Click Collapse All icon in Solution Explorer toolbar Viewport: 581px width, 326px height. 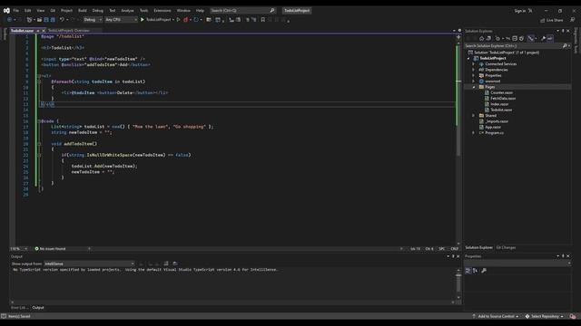coord(515,38)
